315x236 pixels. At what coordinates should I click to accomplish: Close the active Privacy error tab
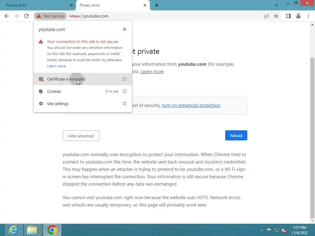[145, 5]
